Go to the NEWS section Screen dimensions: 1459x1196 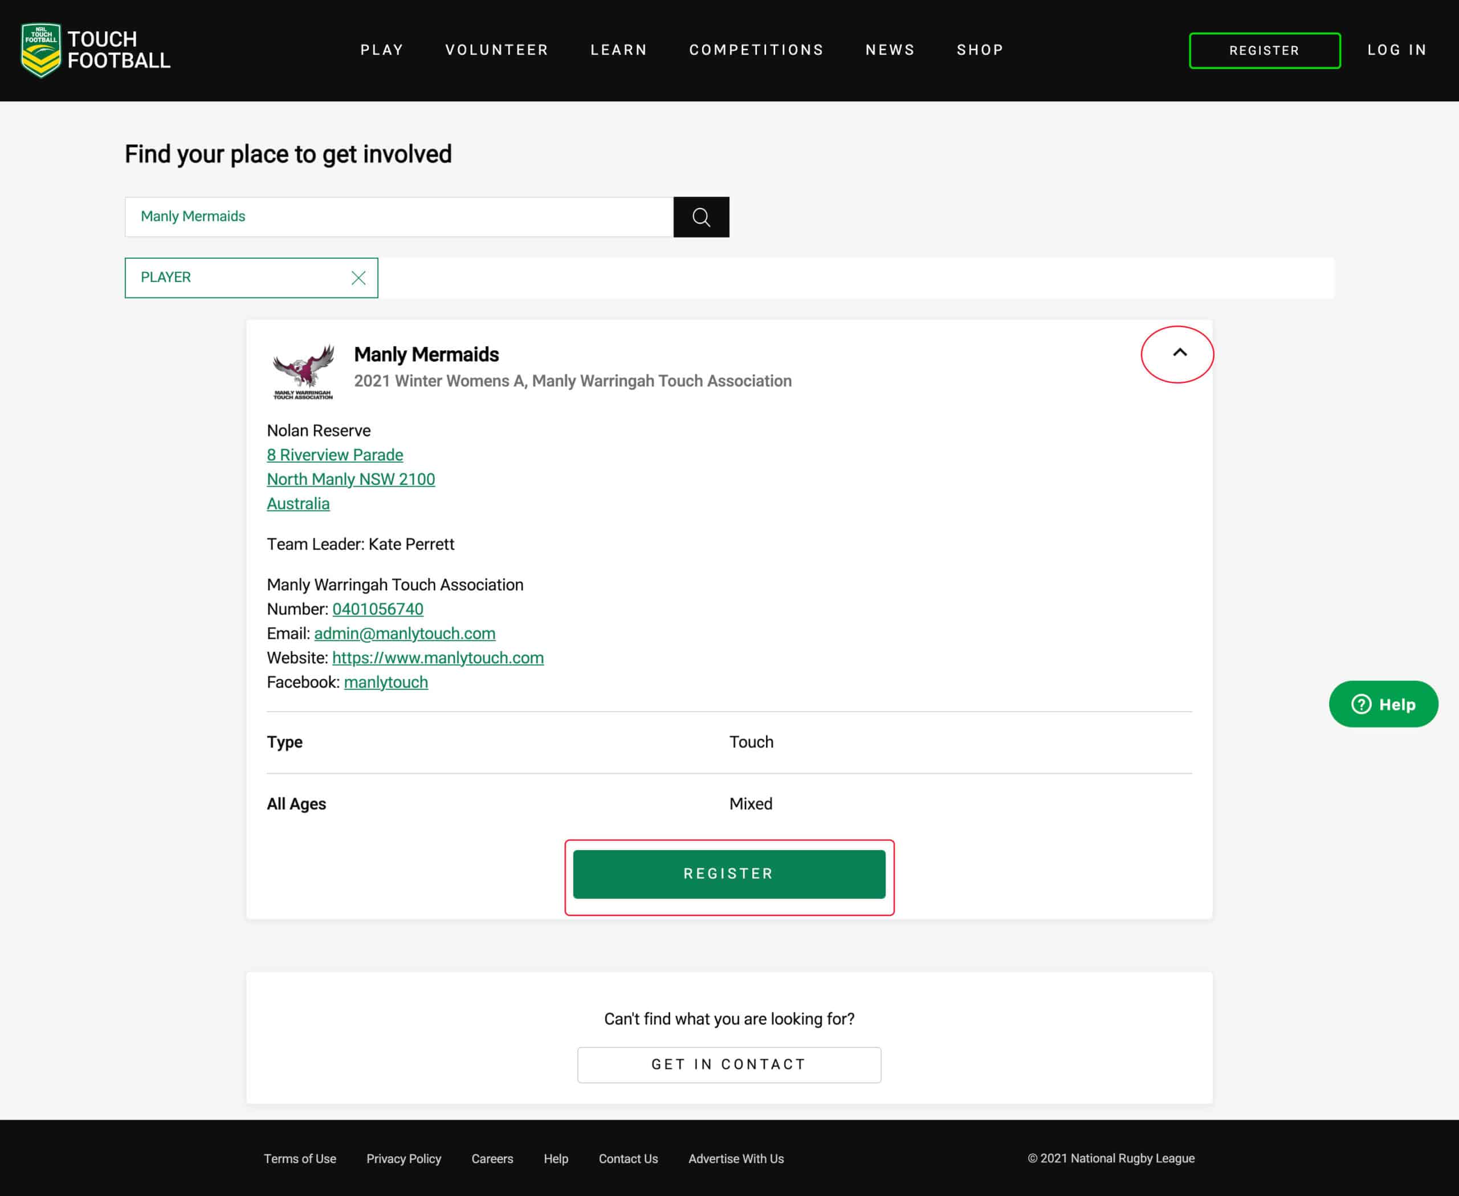click(x=890, y=50)
